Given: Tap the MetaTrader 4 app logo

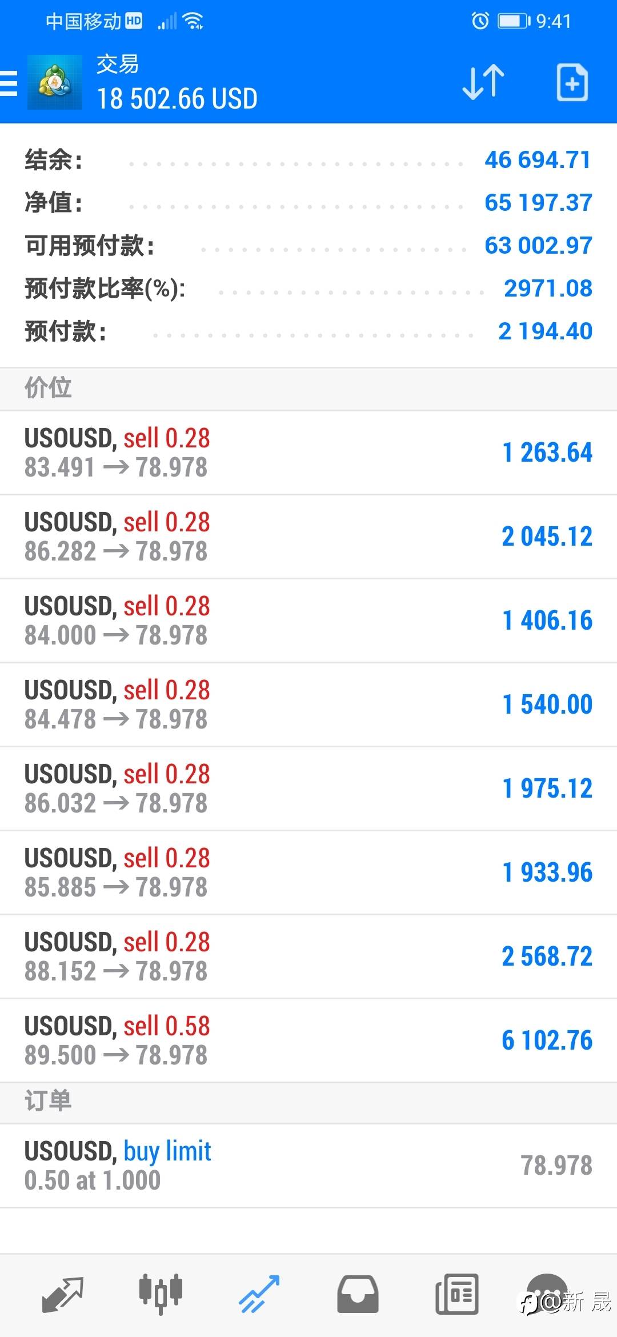Looking at the screenshot, I should point(55,83).
